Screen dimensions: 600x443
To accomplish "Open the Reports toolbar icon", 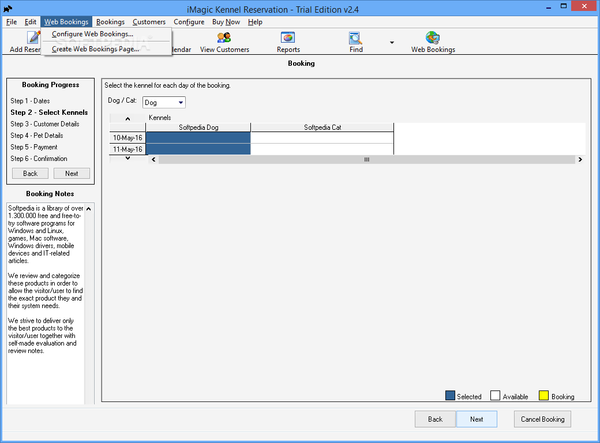I will tap(288, 37).
